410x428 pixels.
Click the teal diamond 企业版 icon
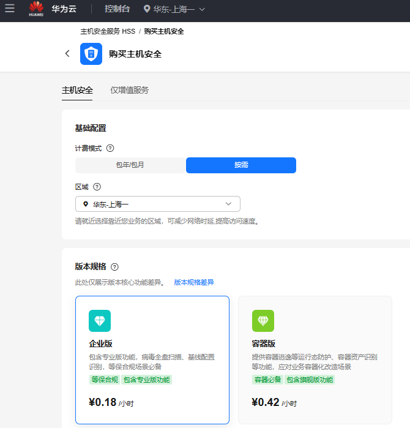[100, 321]
